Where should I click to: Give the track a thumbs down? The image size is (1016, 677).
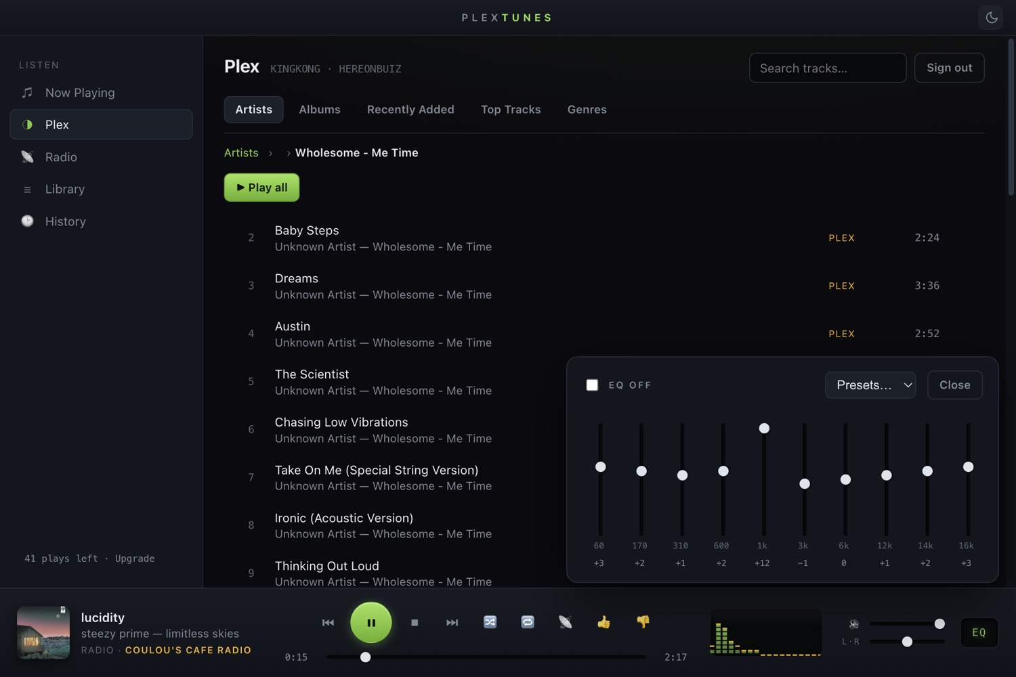click(643, 621)
